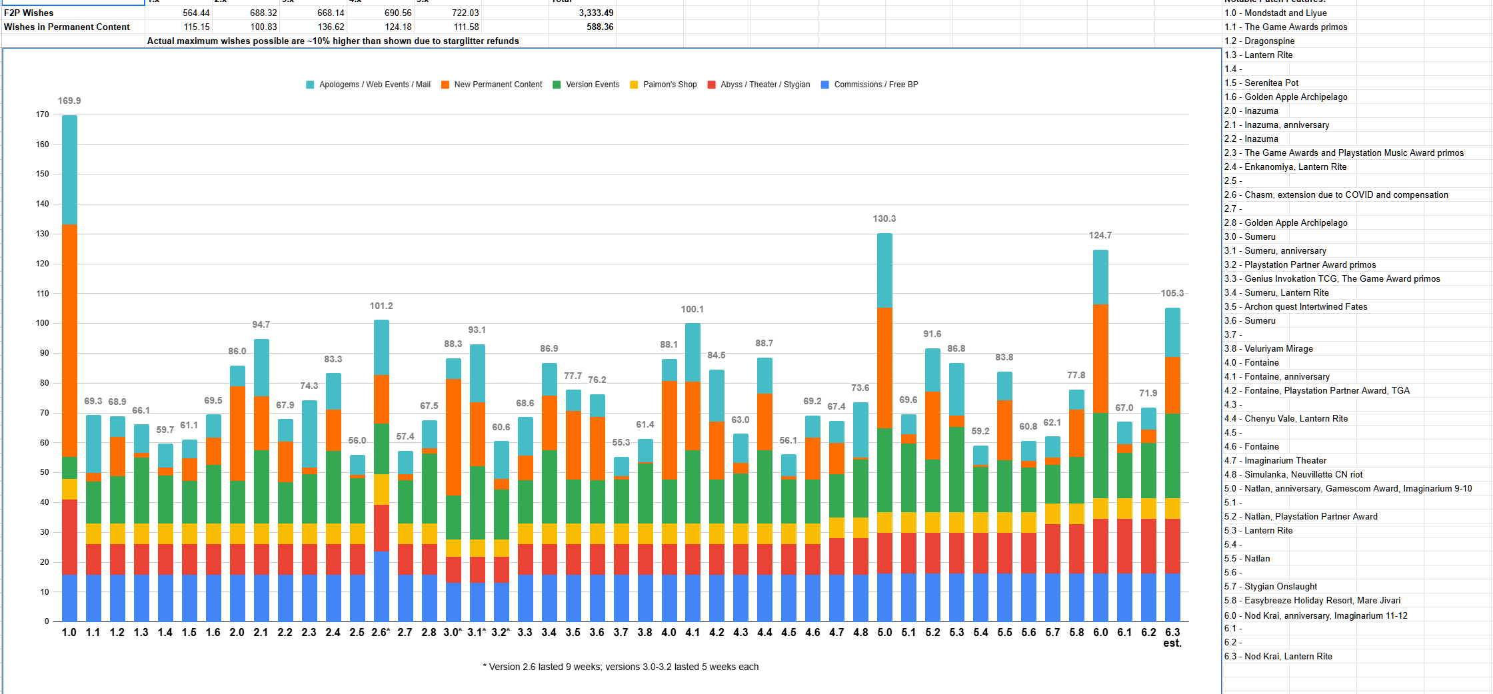Select the red Abyss / Theater / Stygian swatch
Viewport: 1493px width, 694px height.
[x=711, y=85]
